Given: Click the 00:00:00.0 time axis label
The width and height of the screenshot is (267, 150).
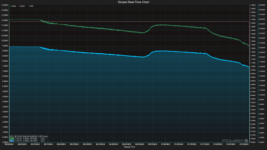Looking at the screenshot, I should 9,144.
